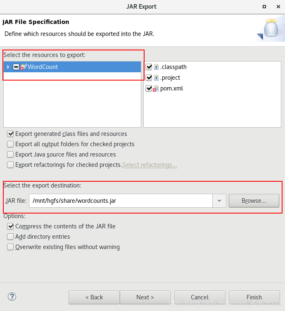Click into the JAR file path field
Screen dimensions: 285x311
[121, 201]
